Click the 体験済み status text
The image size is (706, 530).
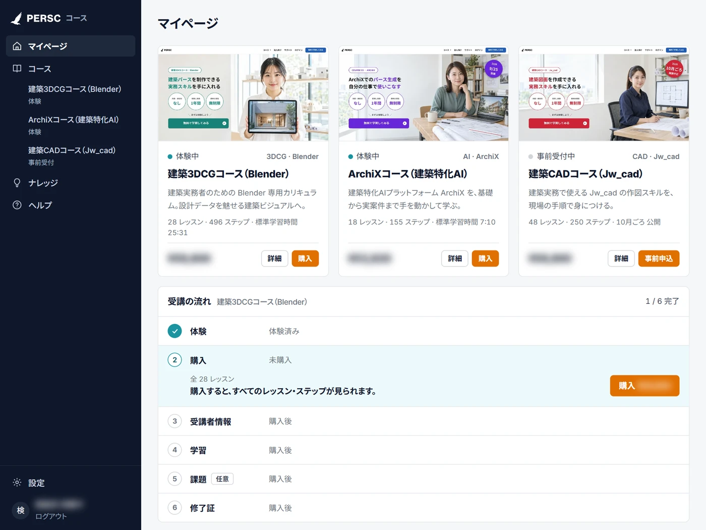284,331
